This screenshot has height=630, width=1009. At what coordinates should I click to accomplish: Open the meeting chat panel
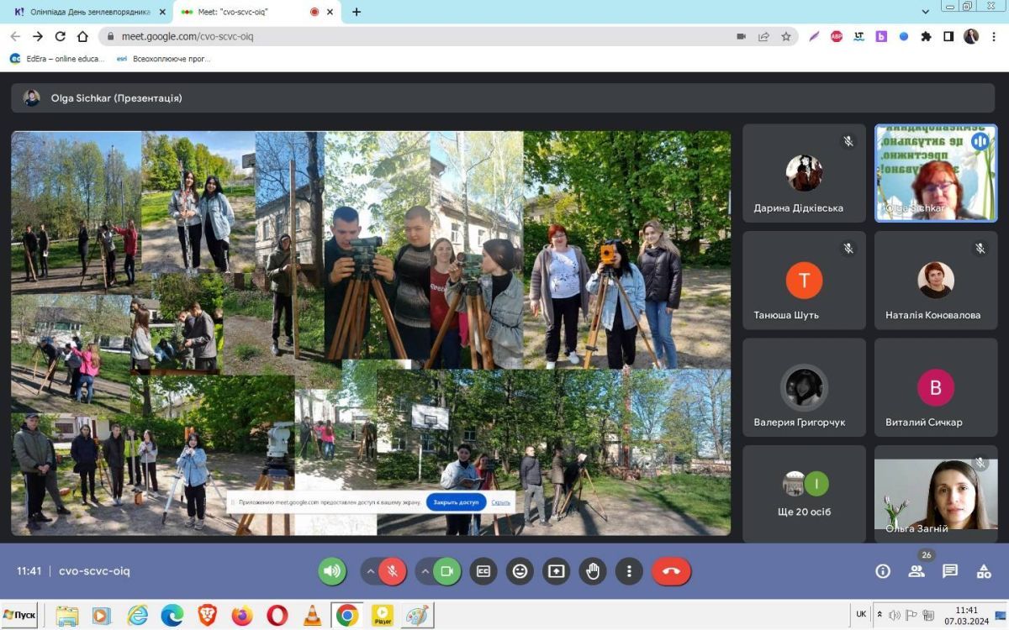[950, 571]
